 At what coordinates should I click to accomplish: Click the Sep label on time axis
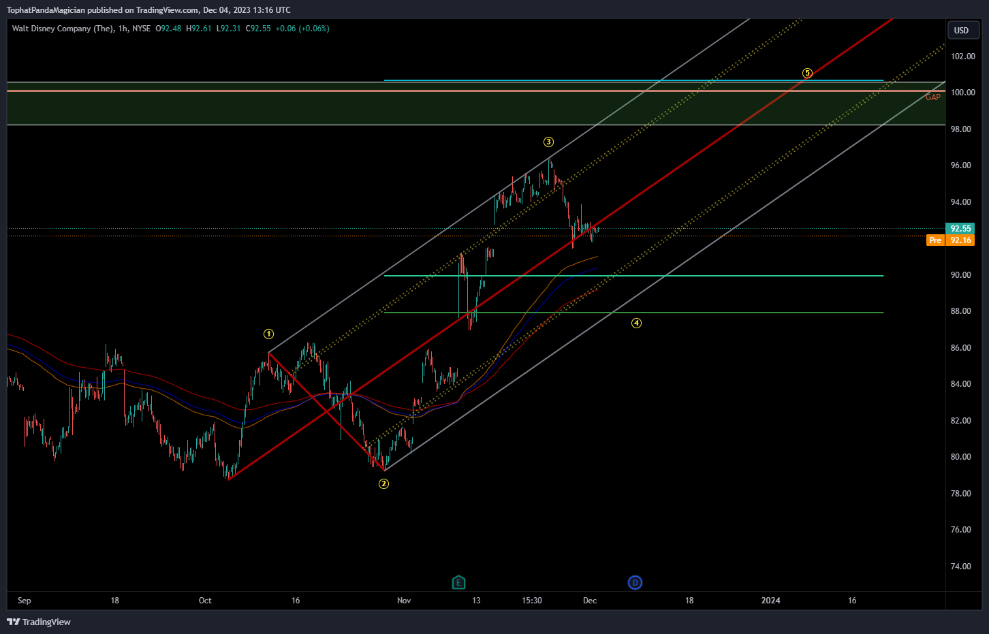pos(25,601)
